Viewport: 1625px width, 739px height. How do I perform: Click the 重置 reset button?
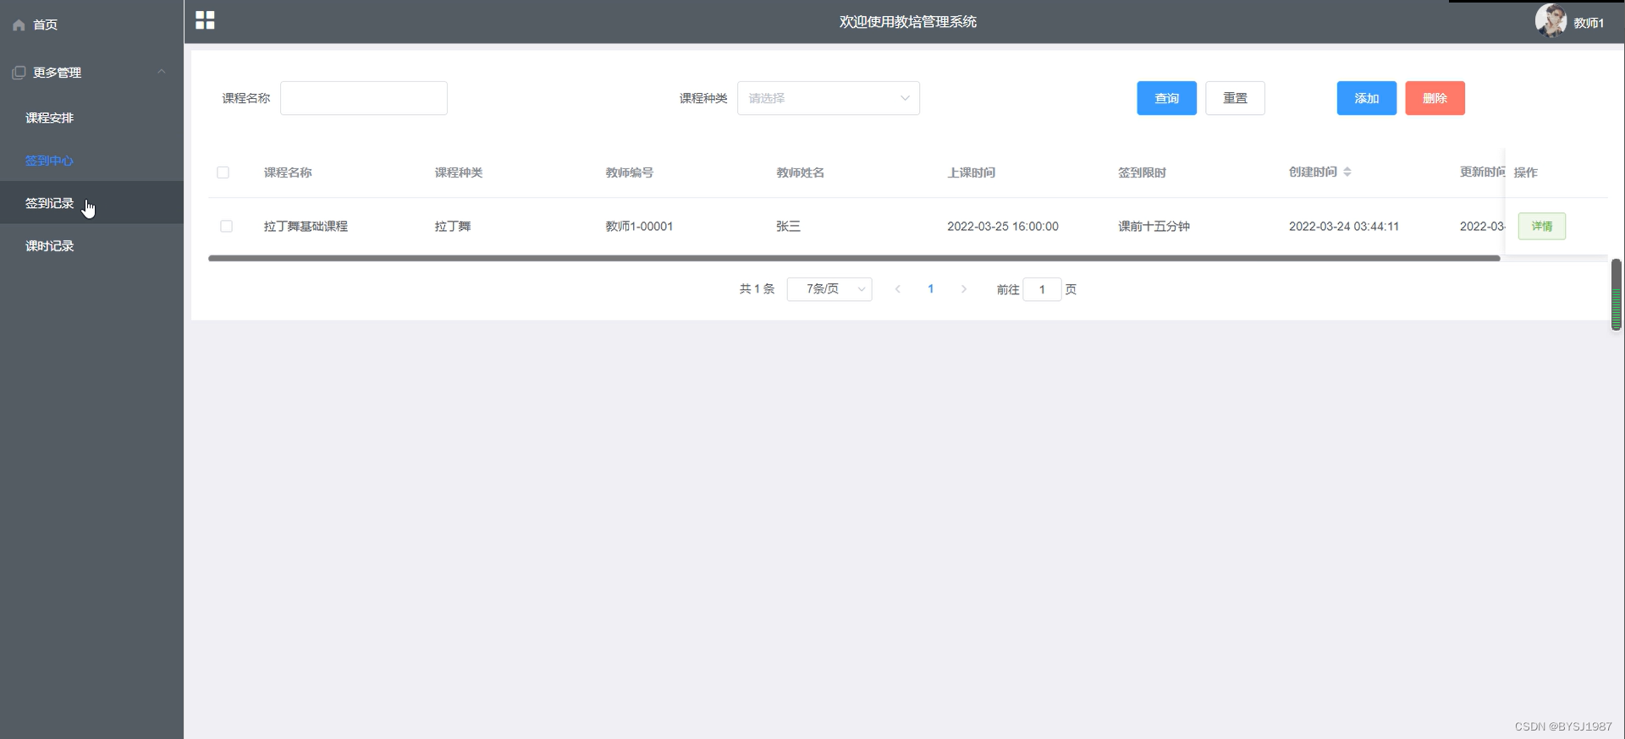[x=1235, y=98]
